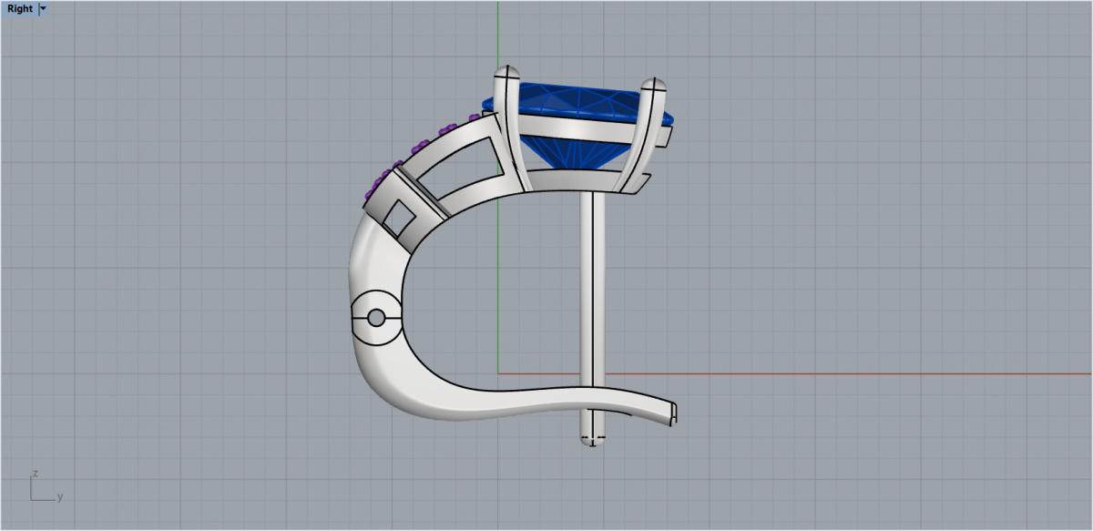Click the green vertical axis line
The width and height of the screenshot is (1093, 531).
(498, 36)
